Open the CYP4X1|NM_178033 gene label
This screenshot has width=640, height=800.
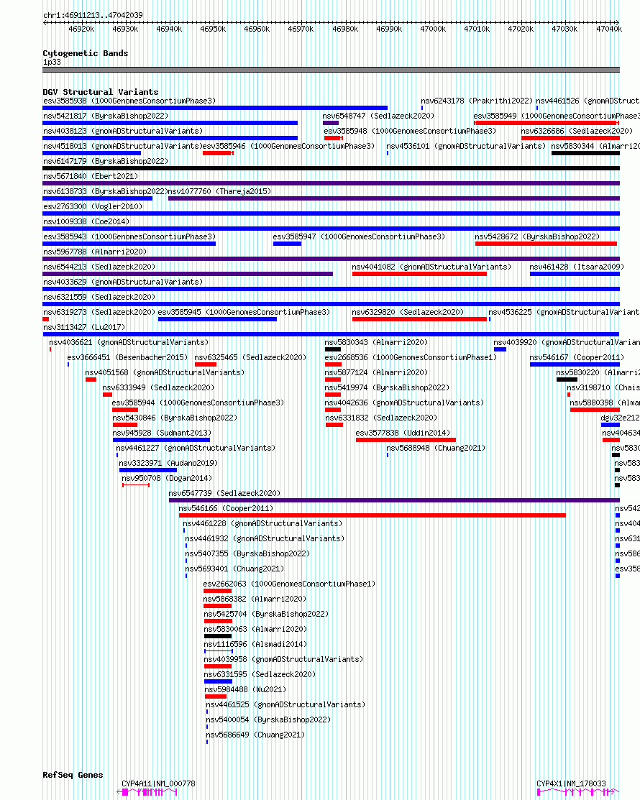[571, 783]
